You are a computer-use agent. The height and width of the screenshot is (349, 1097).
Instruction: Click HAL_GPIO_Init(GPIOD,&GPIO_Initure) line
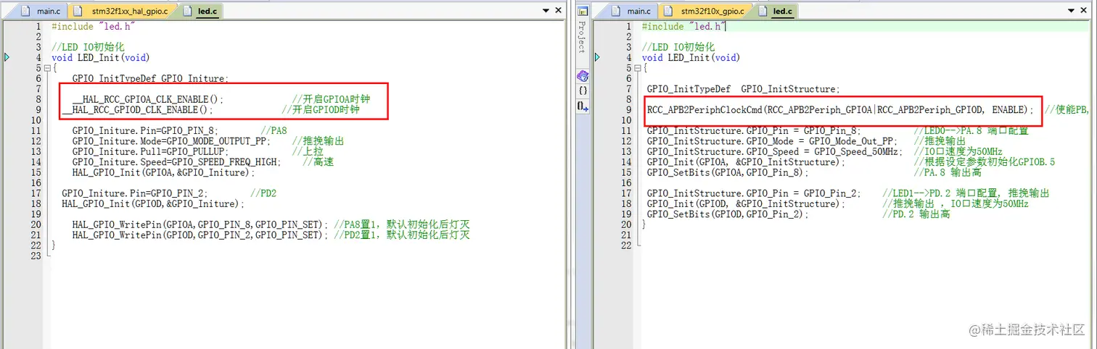154,203
